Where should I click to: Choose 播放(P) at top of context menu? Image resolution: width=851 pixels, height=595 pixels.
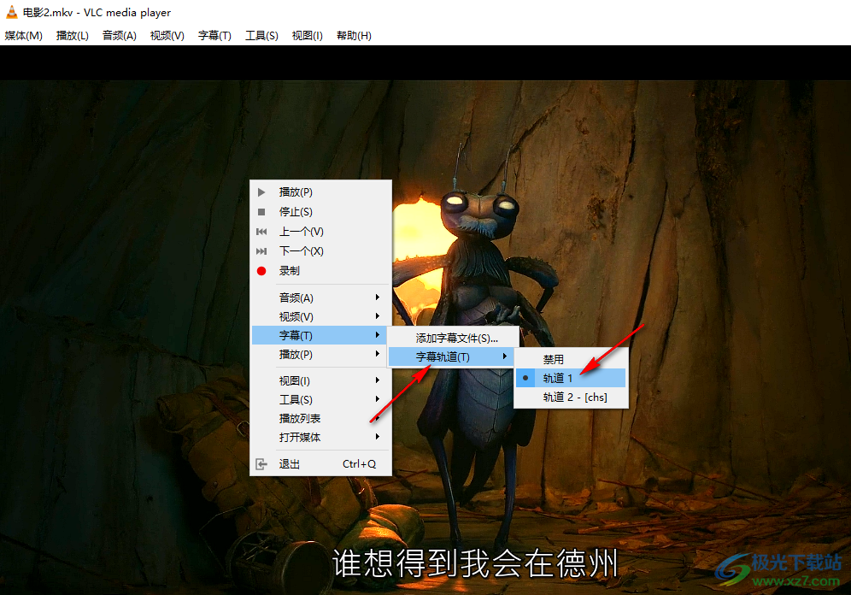pyautogui.click(x=320, y=192)
